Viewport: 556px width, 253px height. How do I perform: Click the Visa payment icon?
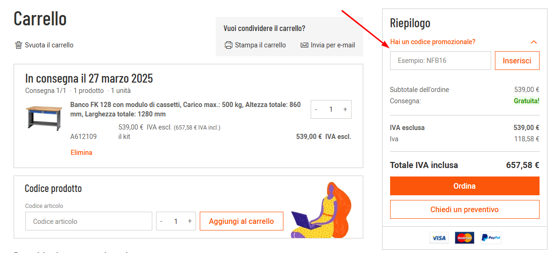point(439,238)
